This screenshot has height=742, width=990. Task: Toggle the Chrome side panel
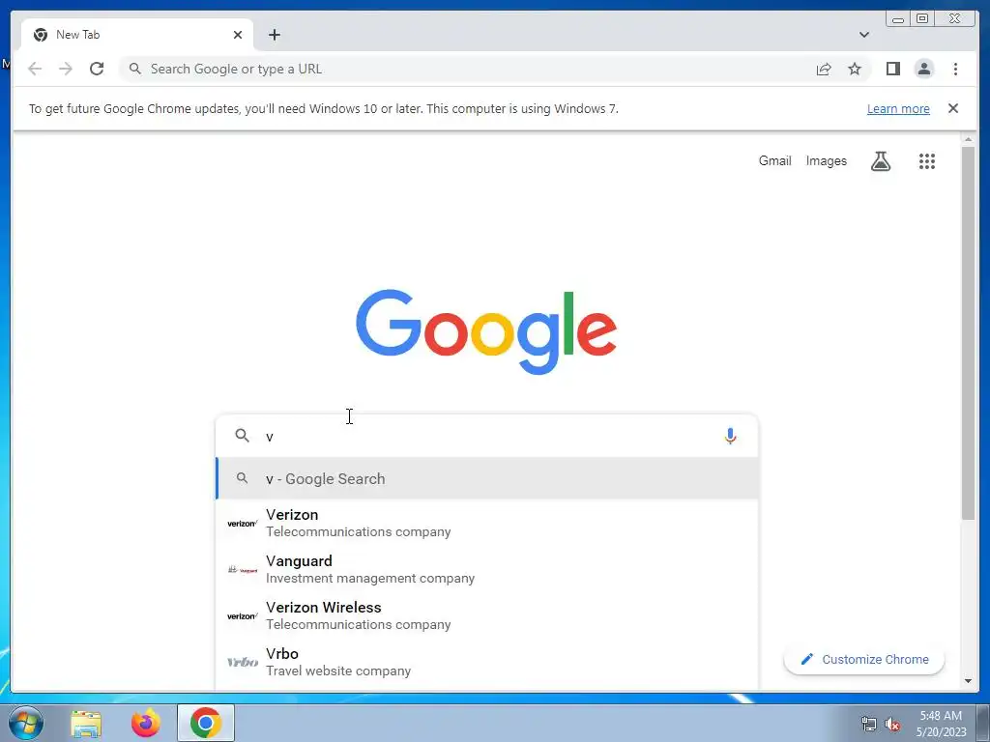click(x=892, y=69)
